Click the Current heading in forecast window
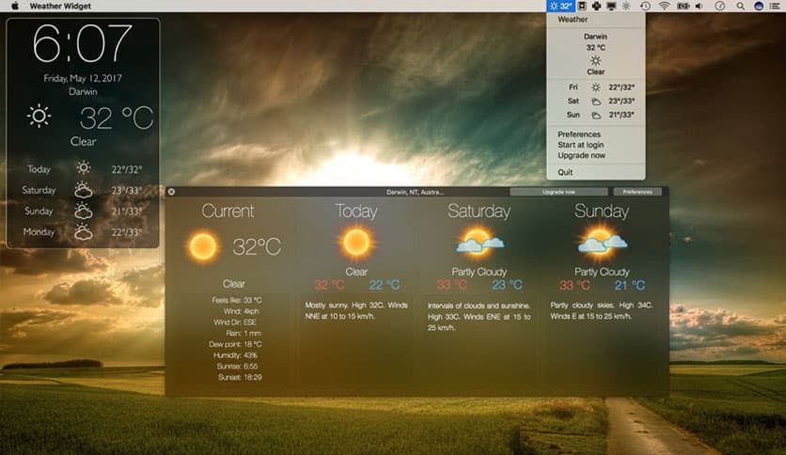This screenshot has height=455, width=786. (x=228, y=211)
